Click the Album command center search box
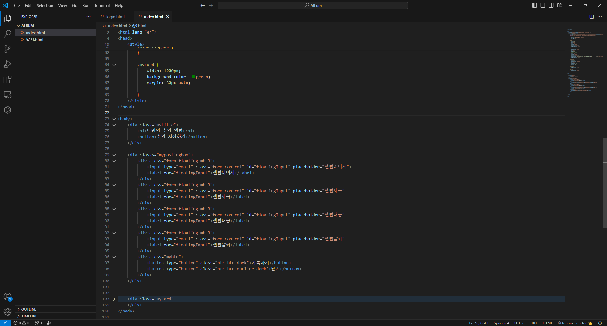The width and height of the screenshot is (607, 326). click(x=313, y=5)
